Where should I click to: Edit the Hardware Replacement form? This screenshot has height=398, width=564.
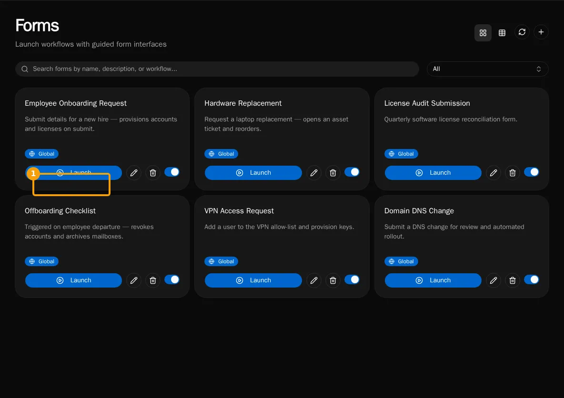click(x=313, y=172)
